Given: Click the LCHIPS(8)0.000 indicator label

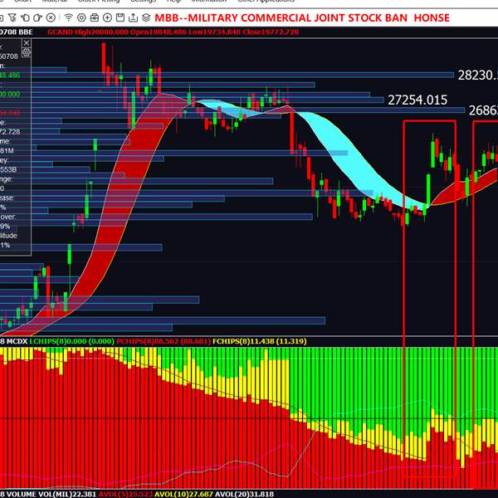Looking at the screenshot, I should point(71,341).
